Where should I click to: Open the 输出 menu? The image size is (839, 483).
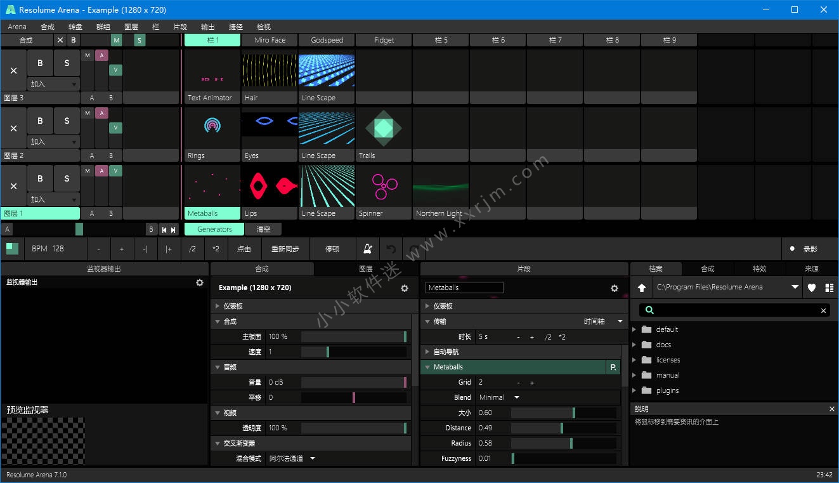tap(207, 27)
